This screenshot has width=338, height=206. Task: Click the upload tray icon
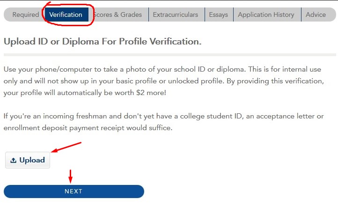tap(14, 160)
